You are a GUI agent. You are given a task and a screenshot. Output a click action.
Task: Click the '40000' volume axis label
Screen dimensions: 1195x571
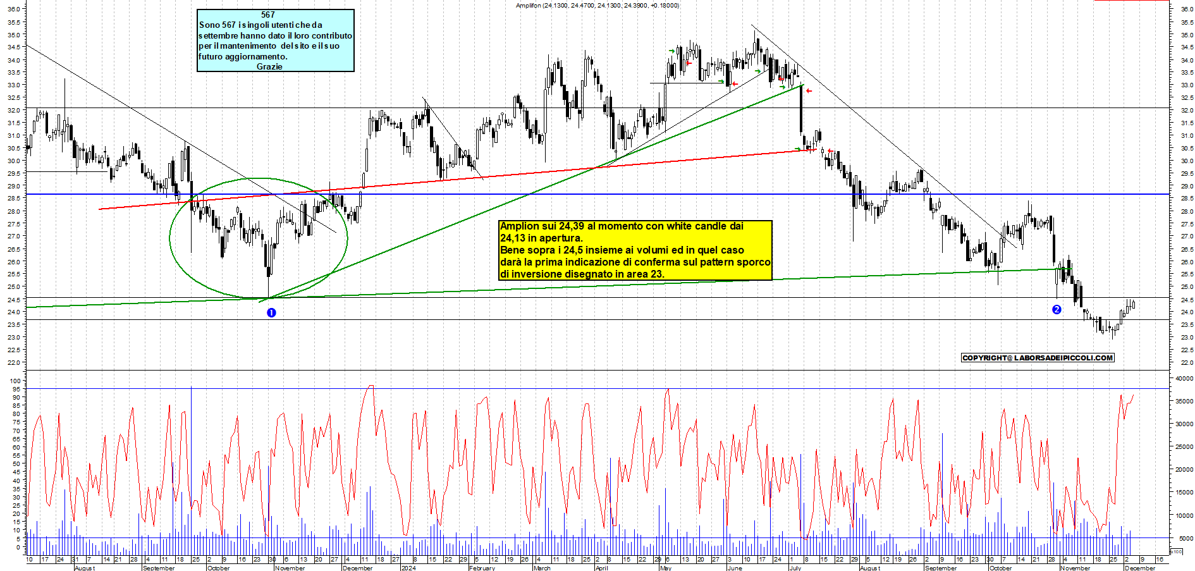coord(1184,378)
